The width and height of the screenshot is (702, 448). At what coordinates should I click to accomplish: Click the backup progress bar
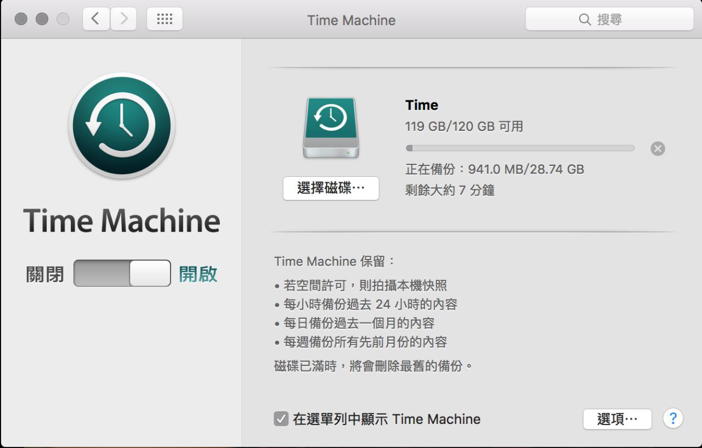520,148
